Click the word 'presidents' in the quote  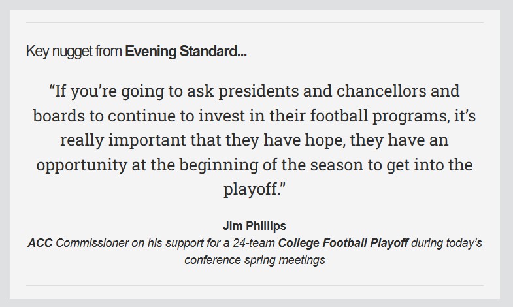(x=259, y=91)
